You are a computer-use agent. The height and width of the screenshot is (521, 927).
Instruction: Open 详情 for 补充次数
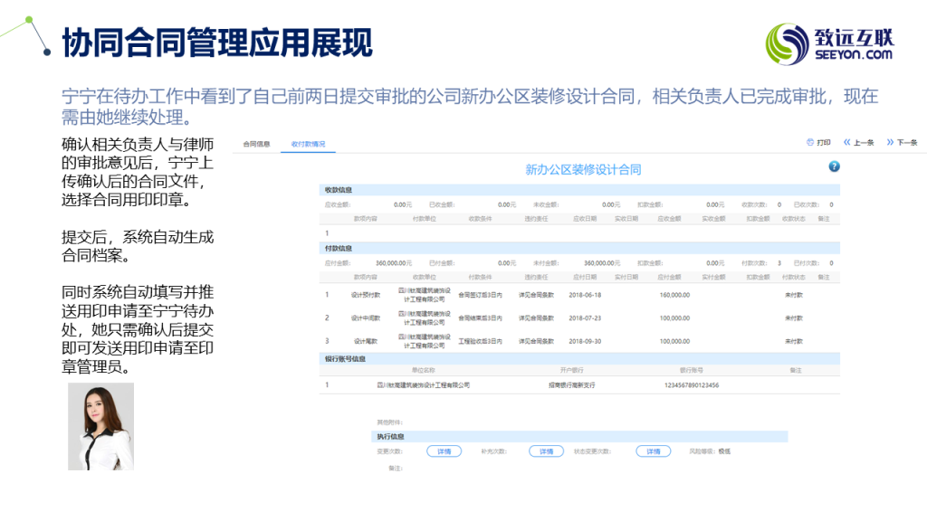pos(546,450)
